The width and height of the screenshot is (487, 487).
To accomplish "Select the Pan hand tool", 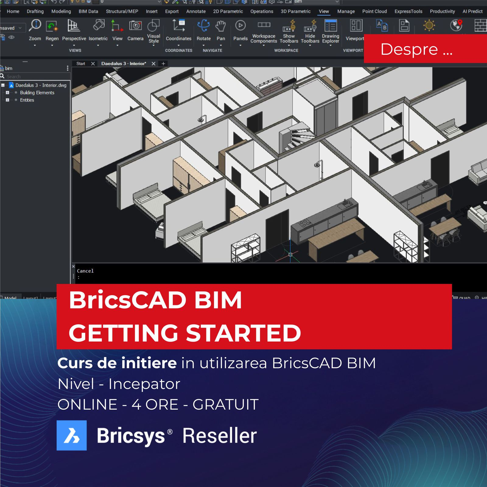I will click(221, 26).
